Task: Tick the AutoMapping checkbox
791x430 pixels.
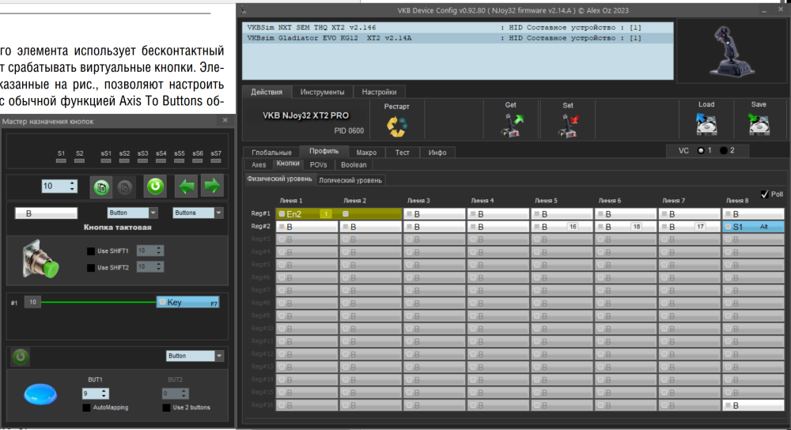Action: [87, 407]
